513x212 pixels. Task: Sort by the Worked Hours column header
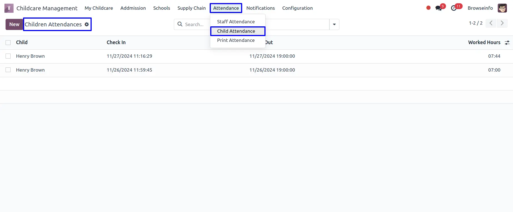click(x=484, y=42)
